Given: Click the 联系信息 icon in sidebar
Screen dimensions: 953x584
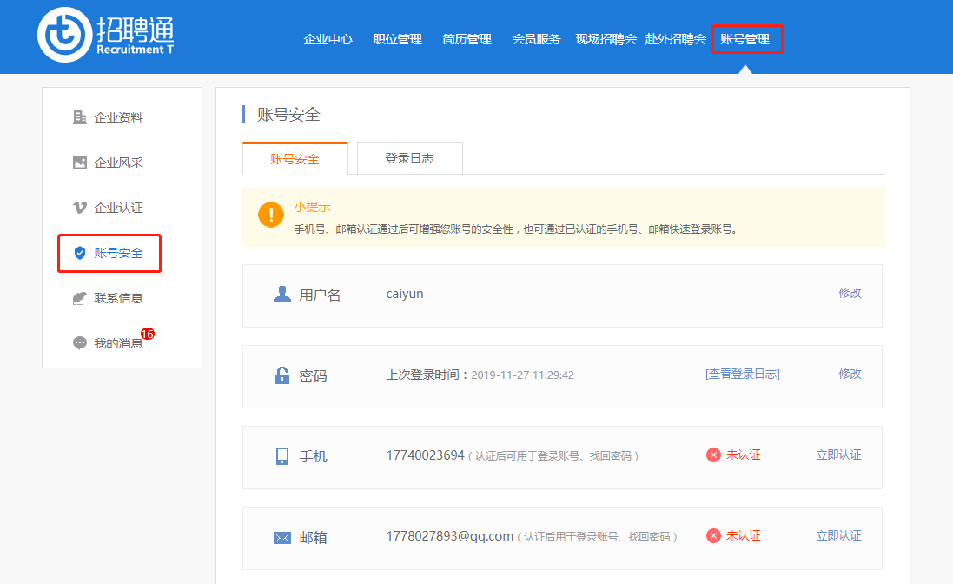Looking at the screenshot, I should 80,298.
